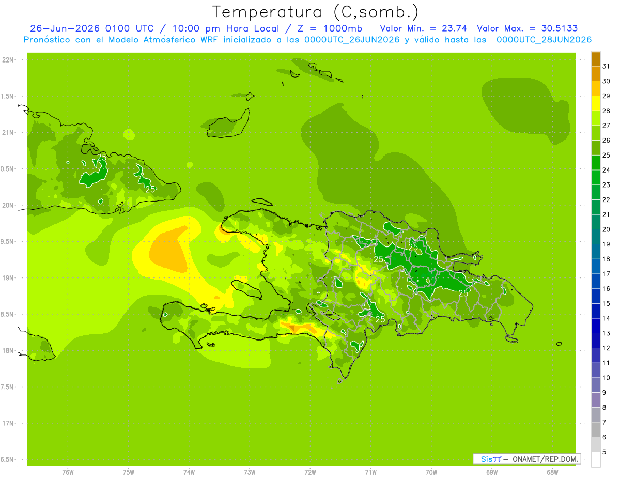Viewport: 620px width, 479px height.
Task: Pick the teal legend swatch between 19 and 20
Action: coord(596,237)
